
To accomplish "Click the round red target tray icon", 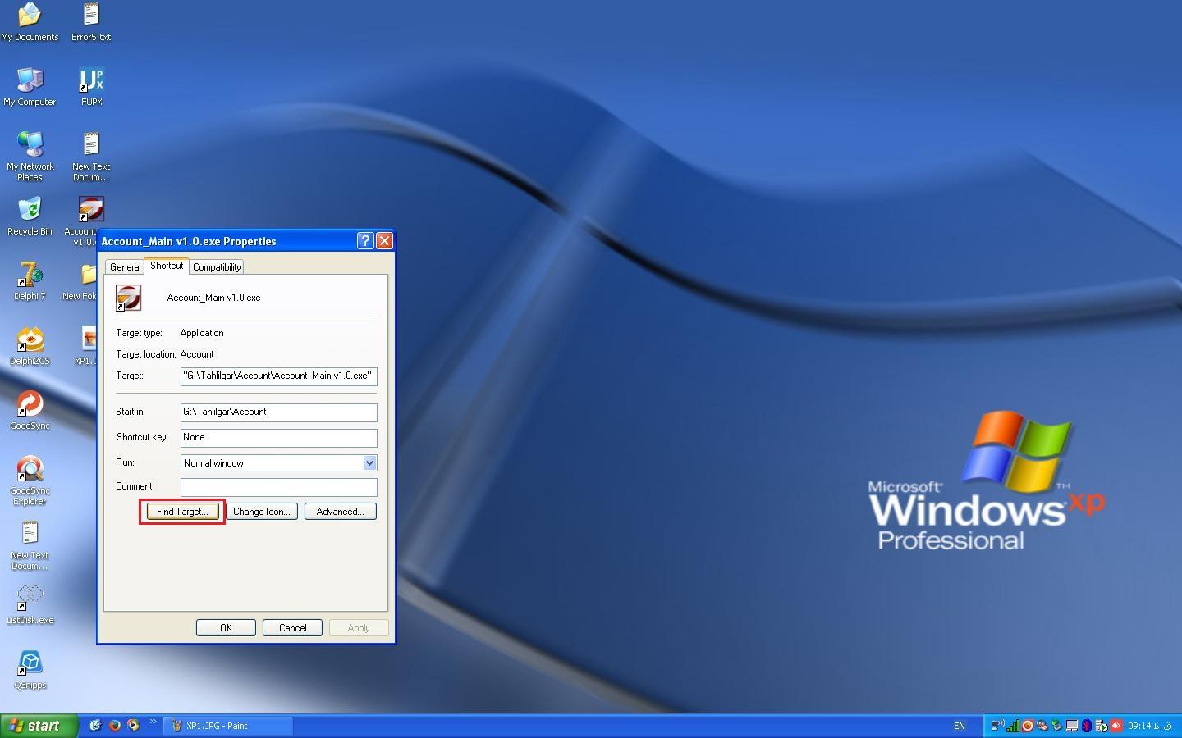I will (1028, 726).
